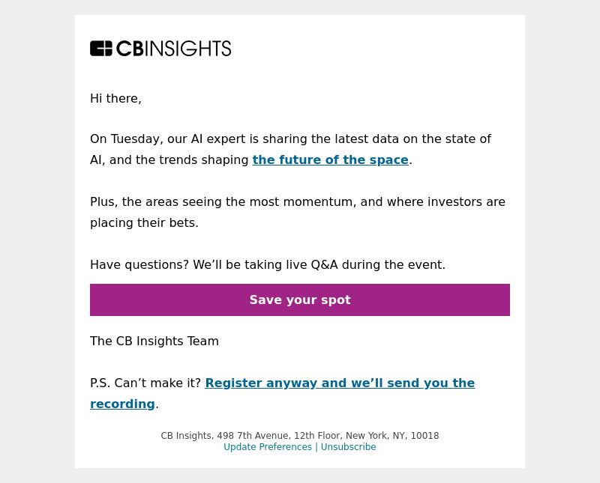Image resolution: width=600 pixels, height=483 pixels.
Task: Open the 'the future of the space' link
Action: (x=330, y=160)
